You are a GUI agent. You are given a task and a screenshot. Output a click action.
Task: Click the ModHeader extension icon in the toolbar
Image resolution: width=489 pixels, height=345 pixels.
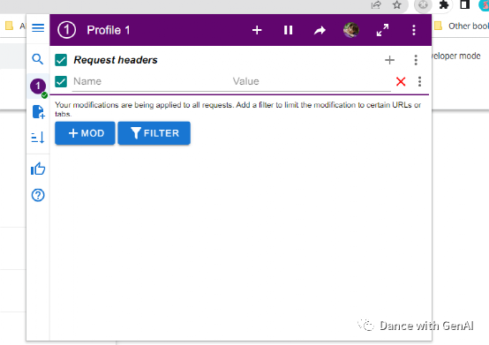tap(423, 4)
